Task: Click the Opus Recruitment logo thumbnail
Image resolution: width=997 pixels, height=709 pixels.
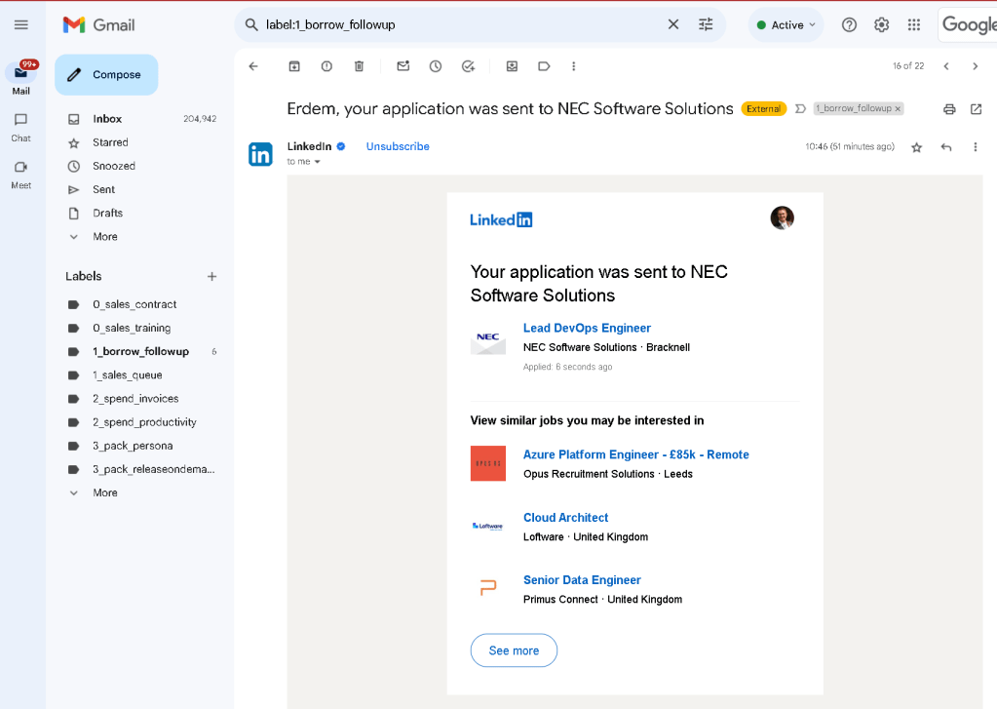Action: pyautogui.click(x=487, y=463)
